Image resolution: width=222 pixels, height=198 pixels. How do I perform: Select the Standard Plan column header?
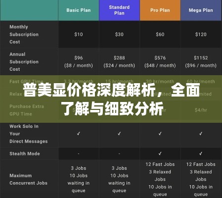click(119, 10)
